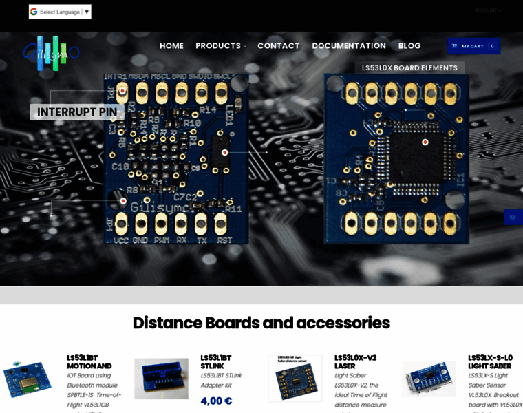Screen dimensions: 523x413
Task: Click the cart item count badge
Action: point(492,46)
